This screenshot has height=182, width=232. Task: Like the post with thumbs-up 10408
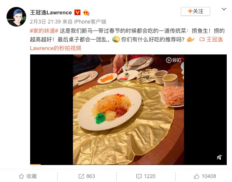pos(205,176)
